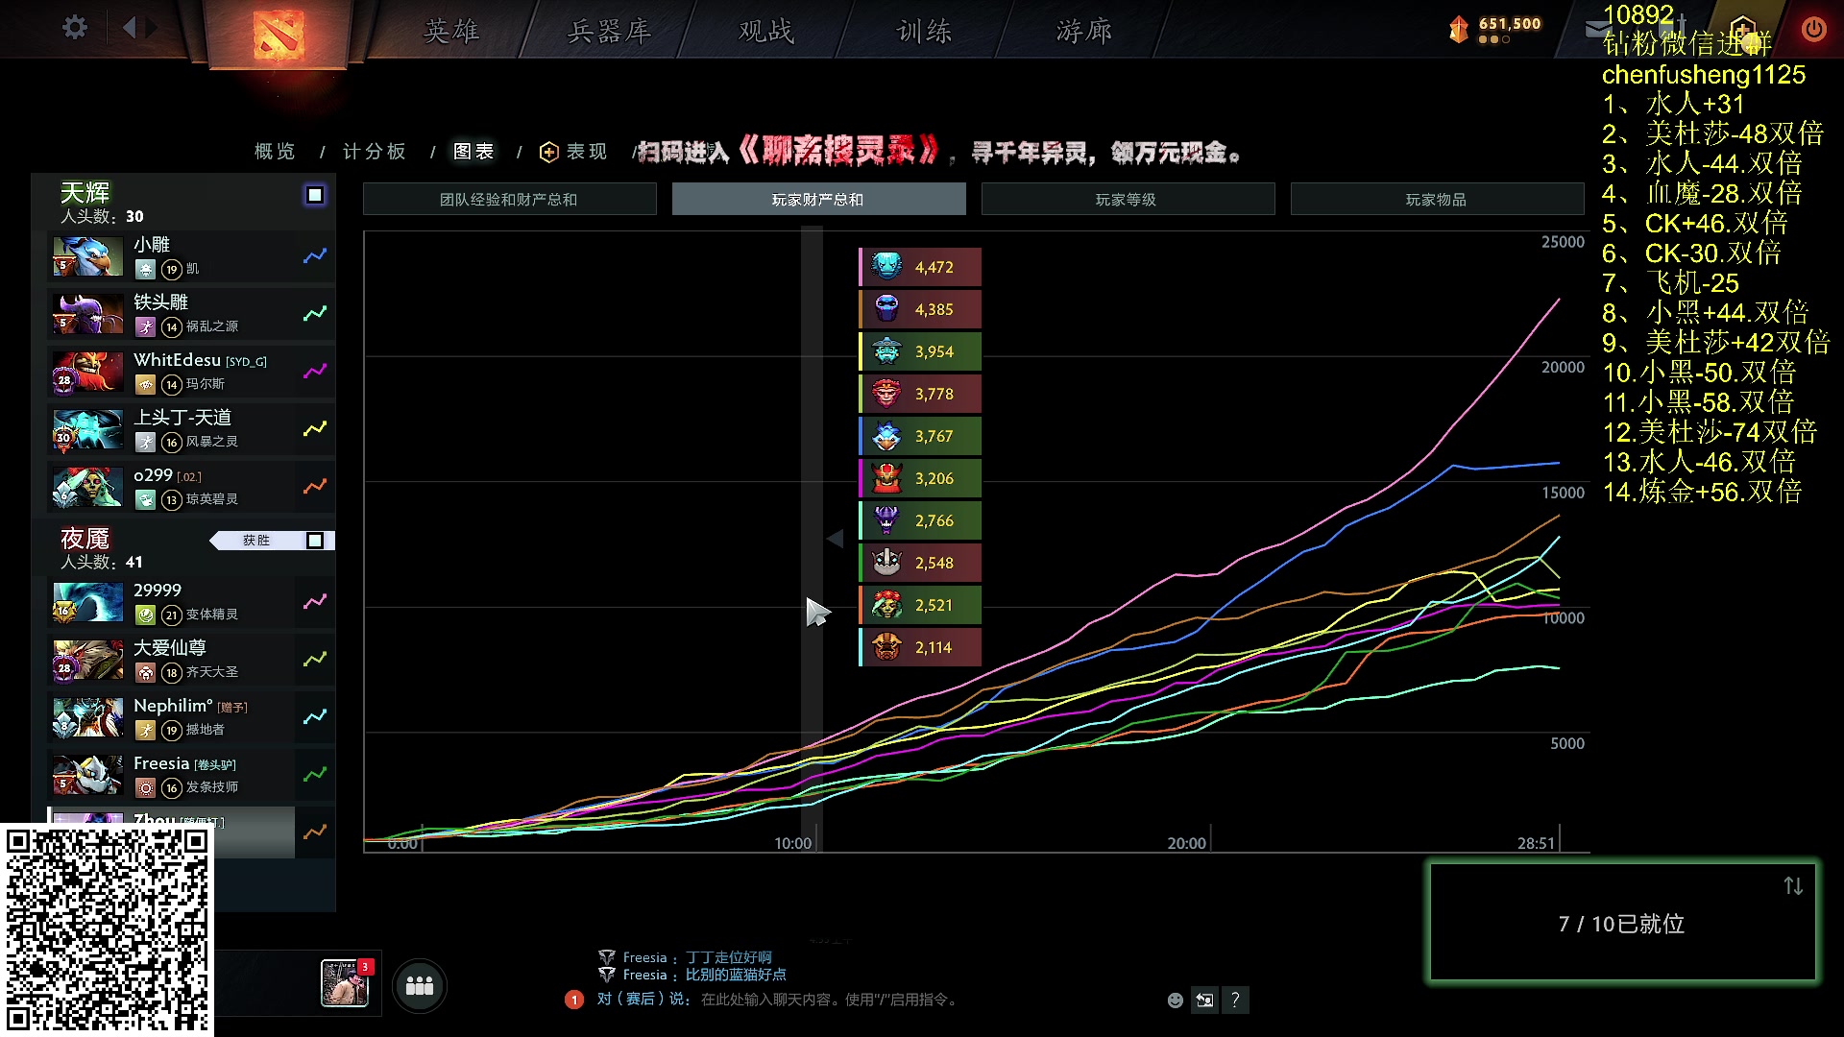Click the 7 / 10已就位 ready panel
The height and width of the screenshot is (1037, 1844).
pyautogui.click(x=1623, y=922)
